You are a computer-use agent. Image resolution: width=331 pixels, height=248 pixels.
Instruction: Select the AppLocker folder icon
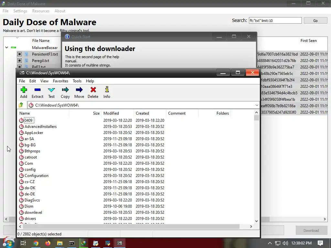click(21, 133)
